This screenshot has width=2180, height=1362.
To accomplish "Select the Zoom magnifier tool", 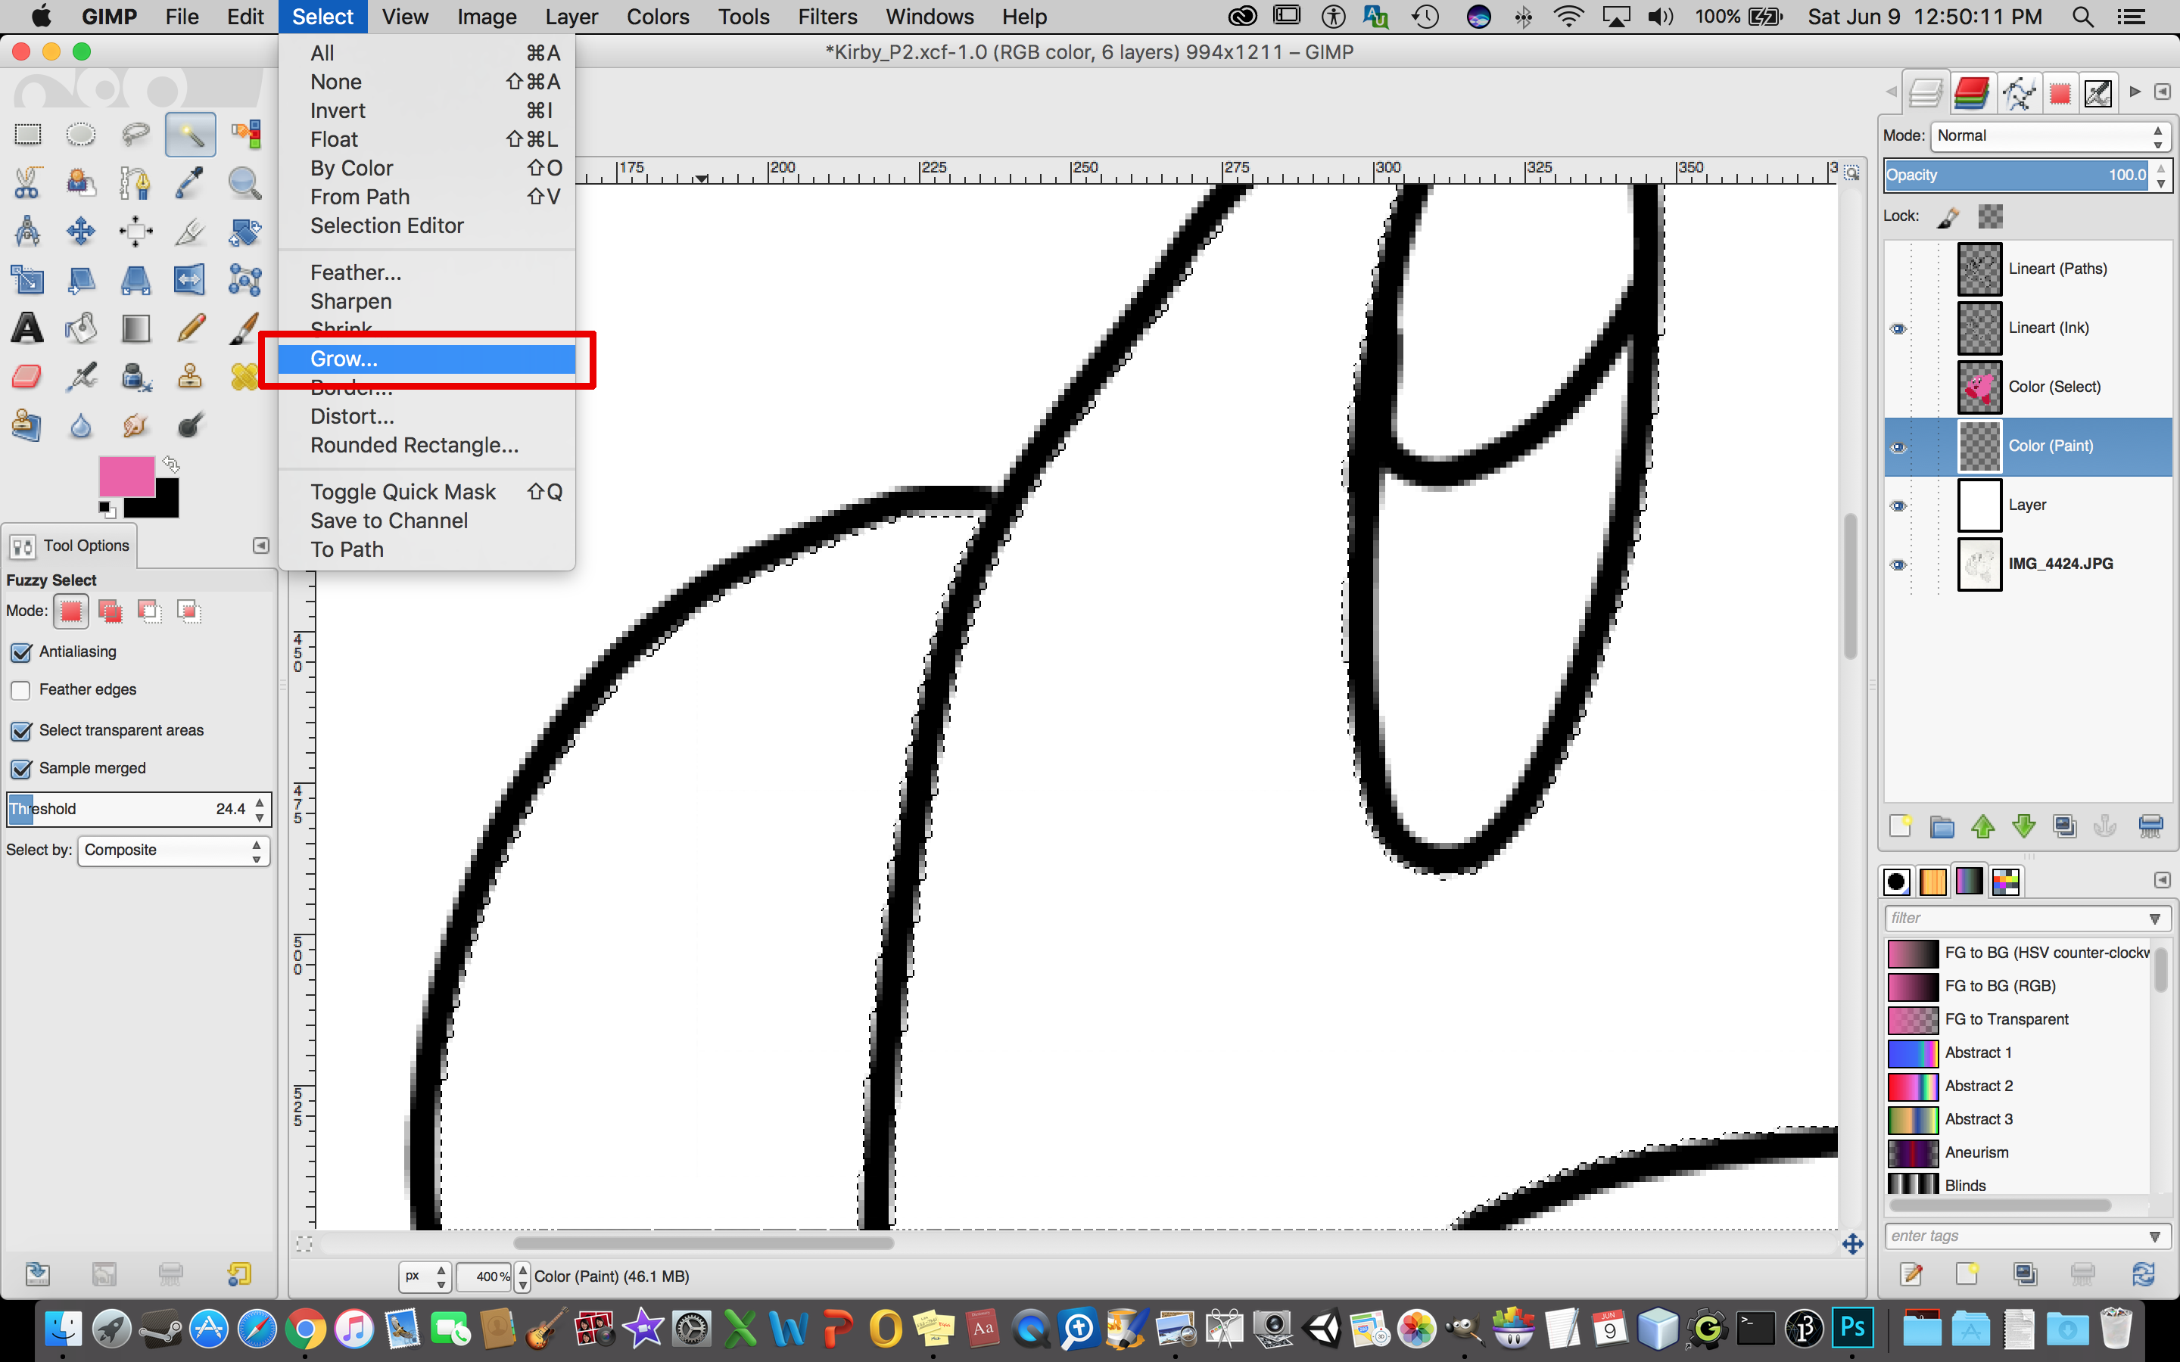I will tap(245, 183).
